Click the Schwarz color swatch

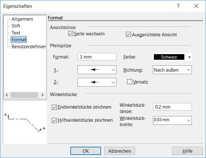point(169,57)
